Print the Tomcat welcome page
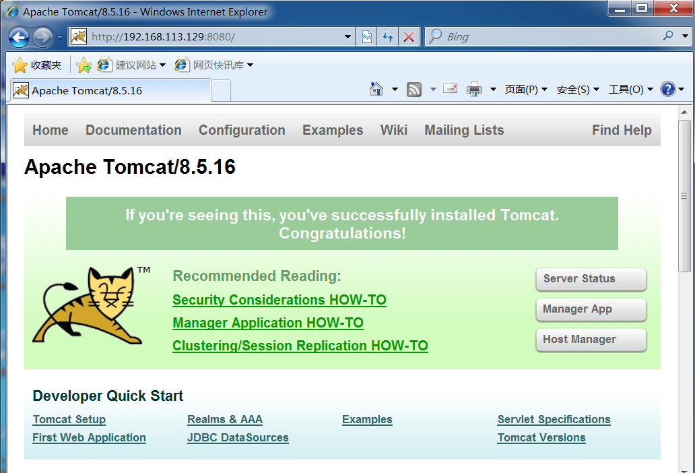 [475, 88]
